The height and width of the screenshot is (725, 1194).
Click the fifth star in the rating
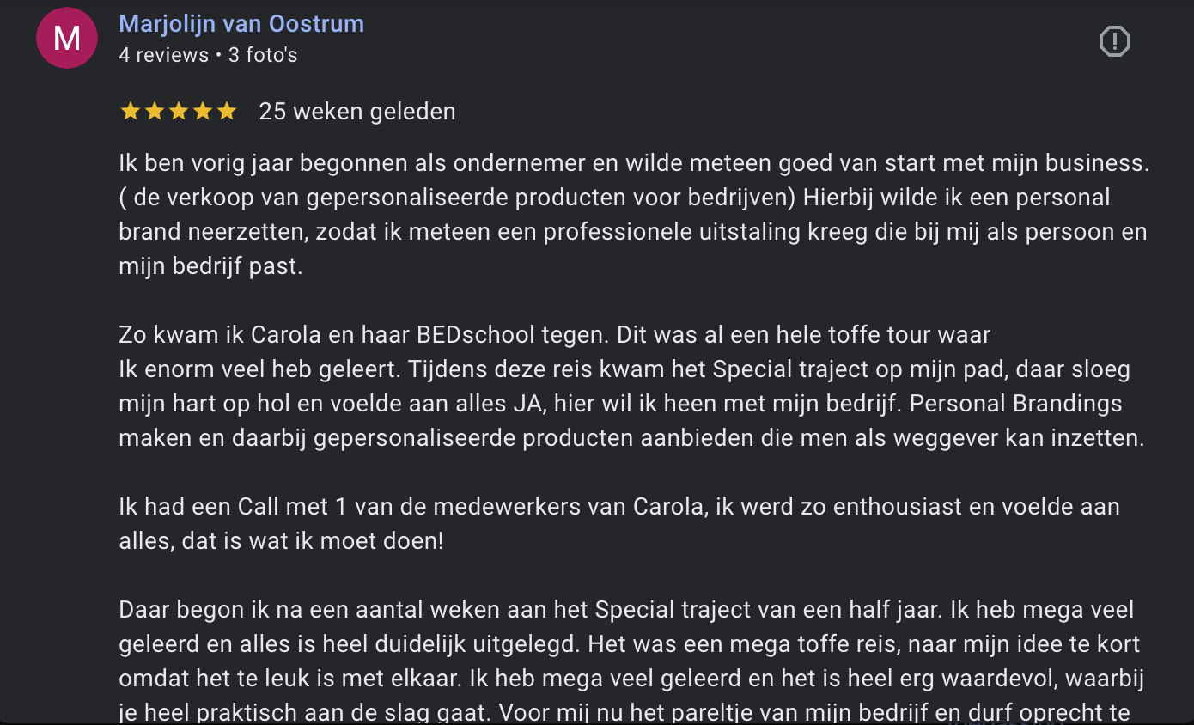(226, 112)
